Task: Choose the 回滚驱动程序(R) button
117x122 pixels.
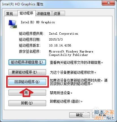Action: [27, 82]
